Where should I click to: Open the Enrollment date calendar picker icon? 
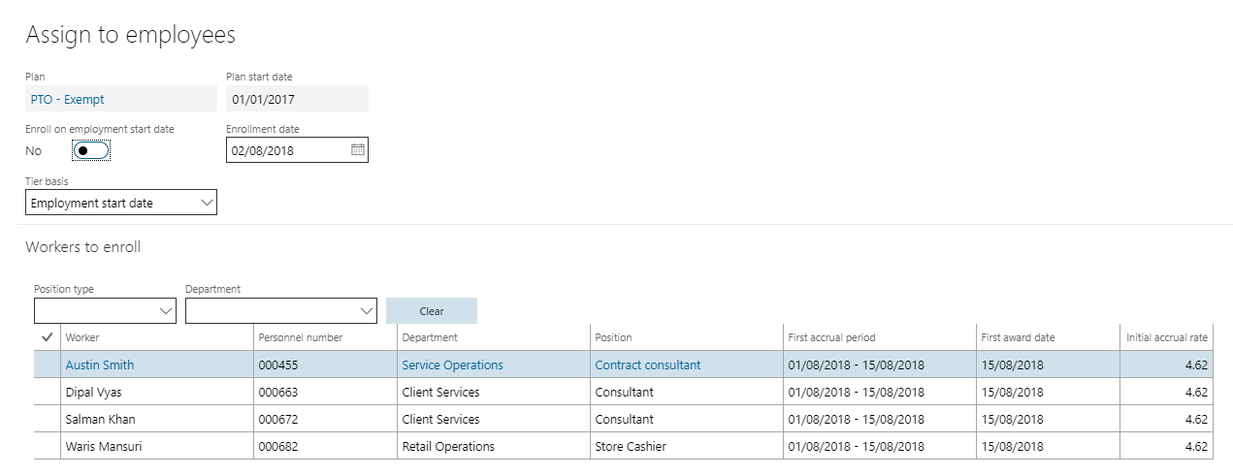[357, 150]
